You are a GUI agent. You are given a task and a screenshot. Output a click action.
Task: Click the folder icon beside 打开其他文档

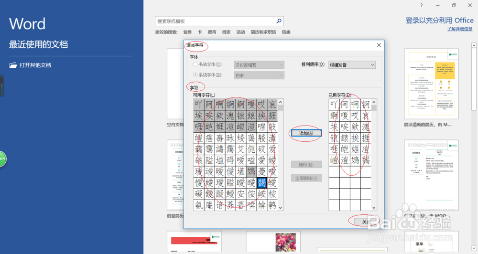[13, 65]
